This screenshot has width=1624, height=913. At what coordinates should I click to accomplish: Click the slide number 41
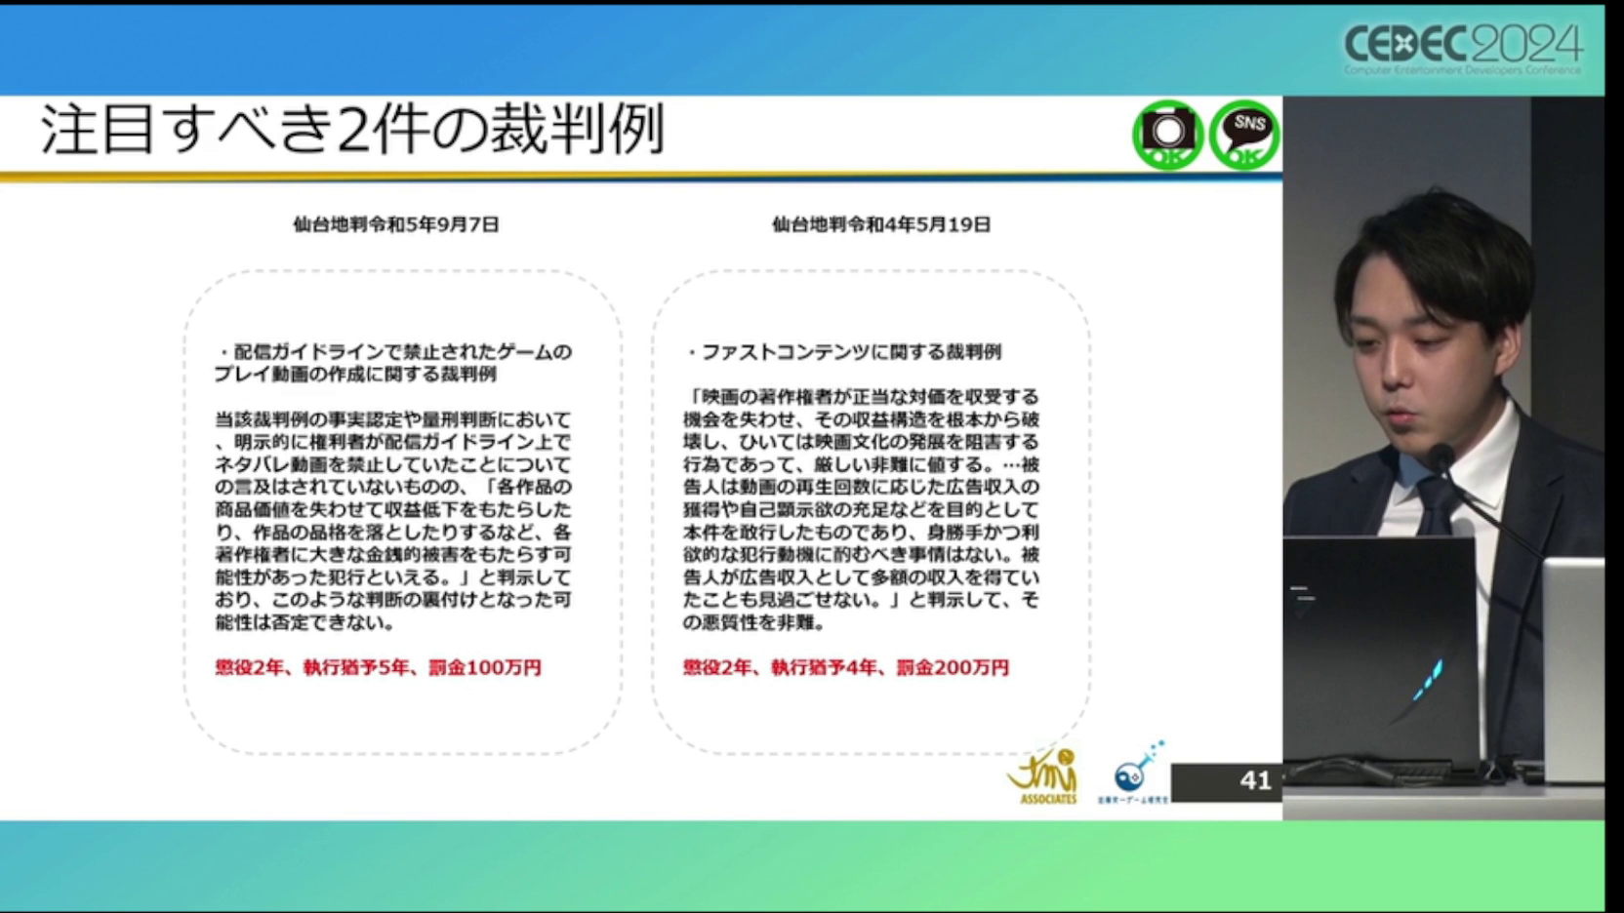point(1255,780)
